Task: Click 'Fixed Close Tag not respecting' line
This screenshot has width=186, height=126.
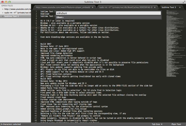Action: (66, 104)
